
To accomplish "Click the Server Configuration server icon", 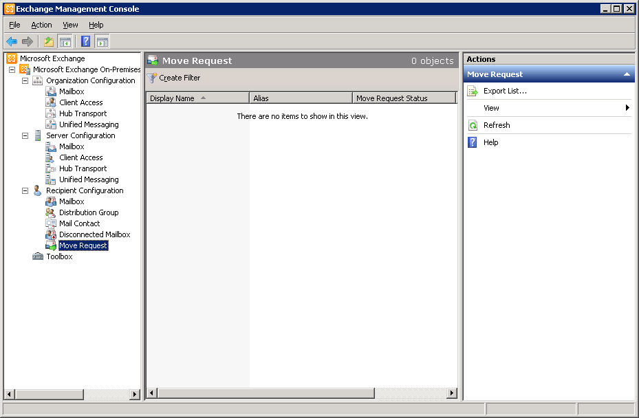I will click(38, 135).
